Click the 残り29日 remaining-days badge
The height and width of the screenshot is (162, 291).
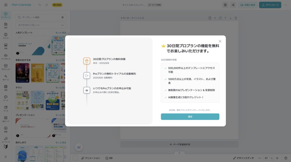[57, 5]
